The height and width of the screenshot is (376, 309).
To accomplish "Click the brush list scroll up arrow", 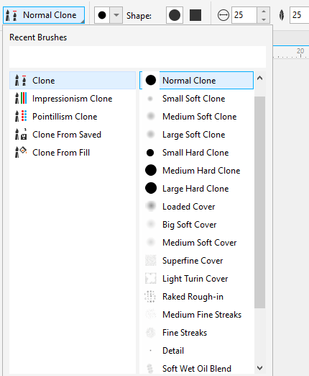I will pyautogui.click(x=259, y=79).
